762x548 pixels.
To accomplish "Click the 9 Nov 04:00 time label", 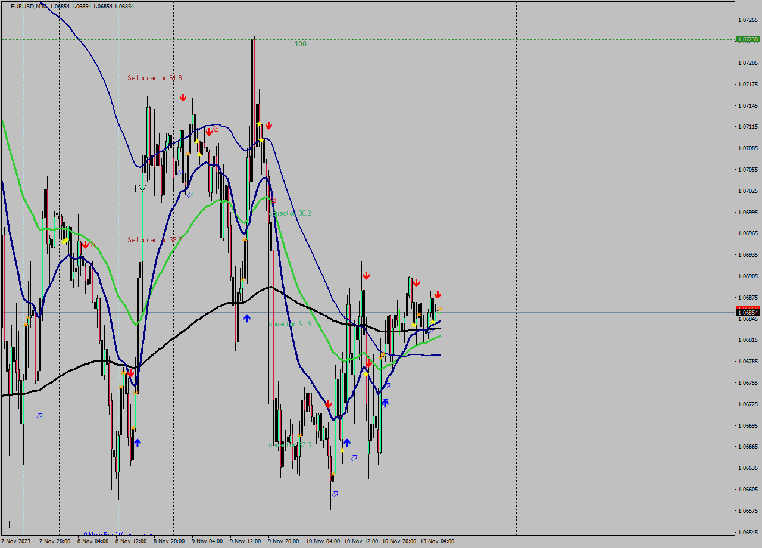I will [x=207, y=541].
